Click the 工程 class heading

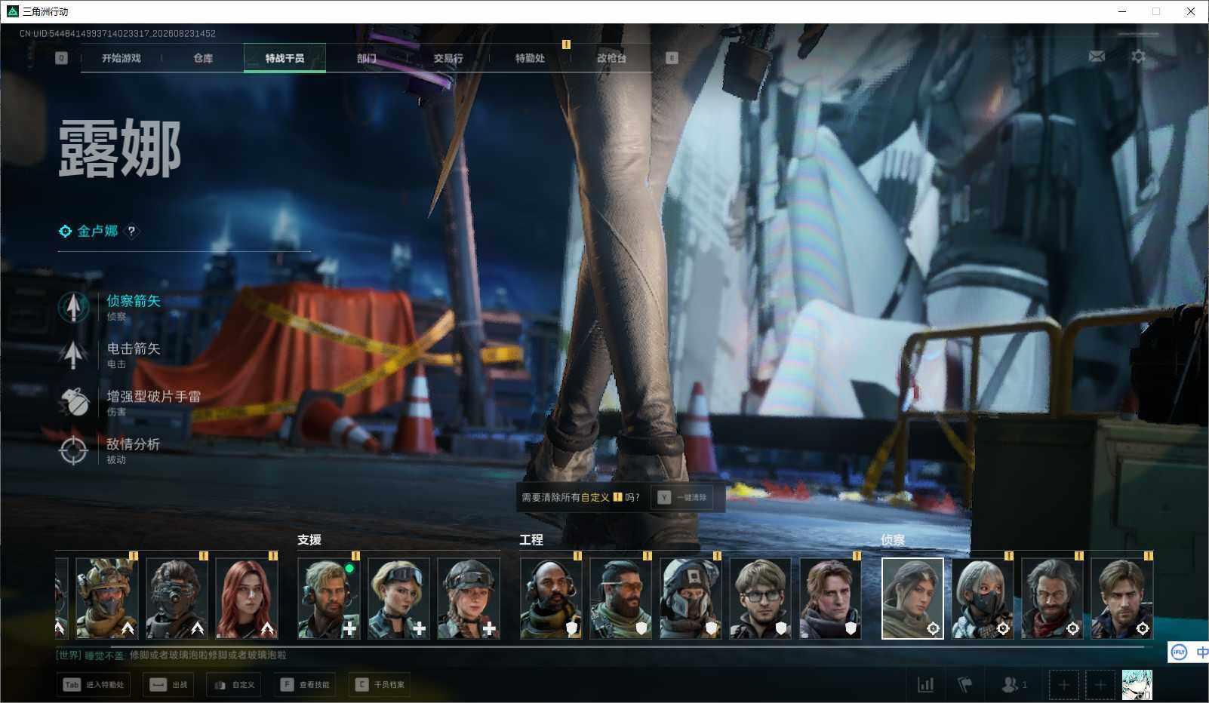pos(531,540)
